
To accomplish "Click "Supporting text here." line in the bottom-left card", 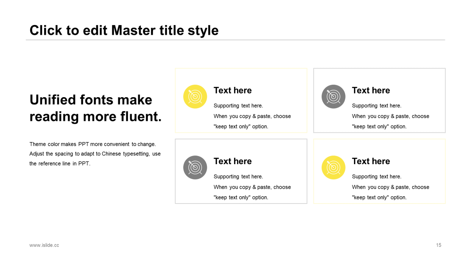I will tap(238, 177).
